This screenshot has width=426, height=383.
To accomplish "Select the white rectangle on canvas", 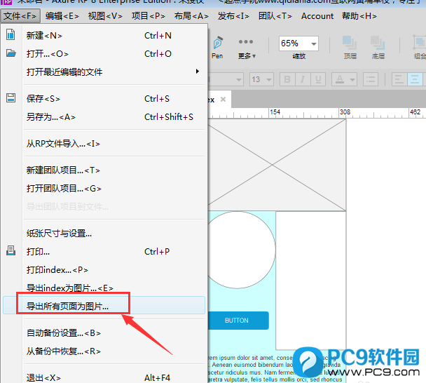I will point(311,280).
